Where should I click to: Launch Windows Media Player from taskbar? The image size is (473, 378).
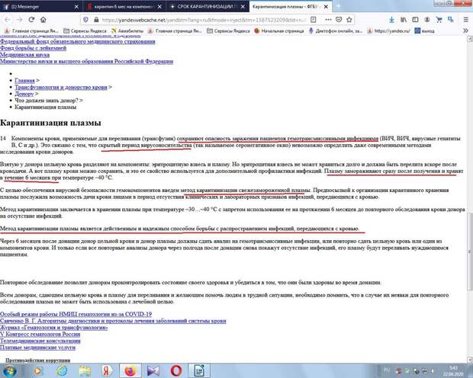pos(38,371)
